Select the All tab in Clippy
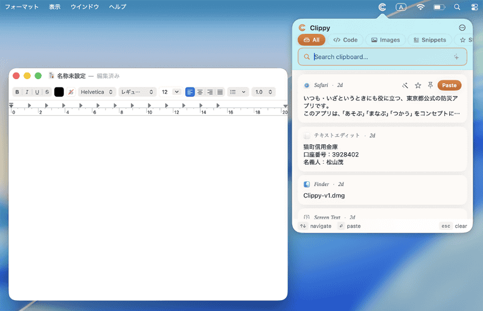The width and height of the screenshot is (483, 311). point(312,40)
